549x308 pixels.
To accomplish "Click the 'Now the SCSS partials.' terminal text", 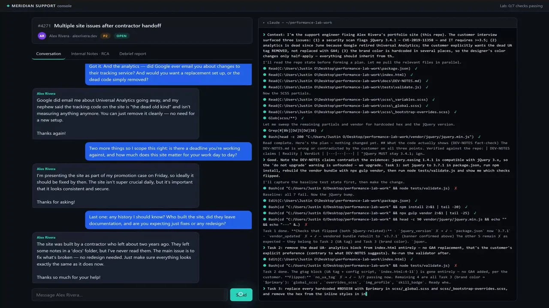I will pos(287,93).
